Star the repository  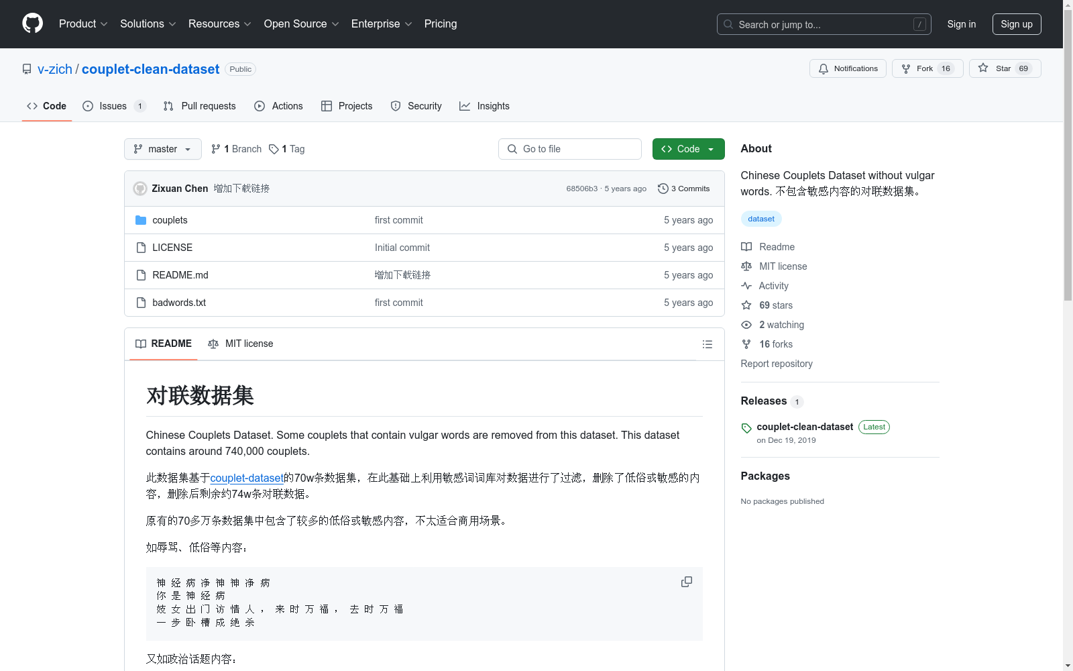1005,68
